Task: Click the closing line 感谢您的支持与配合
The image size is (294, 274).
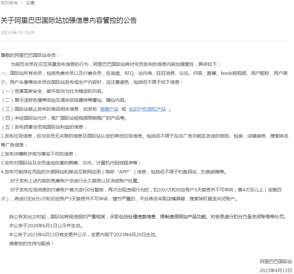Action: tap(32, 244)
